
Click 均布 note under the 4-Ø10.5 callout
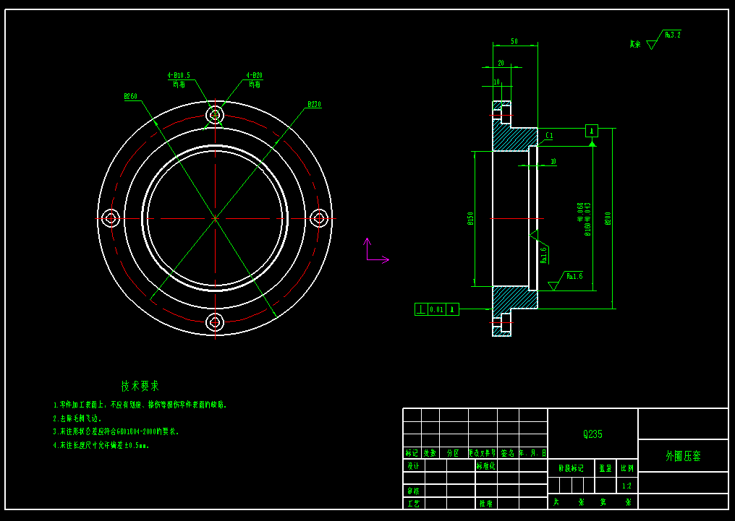179,85
